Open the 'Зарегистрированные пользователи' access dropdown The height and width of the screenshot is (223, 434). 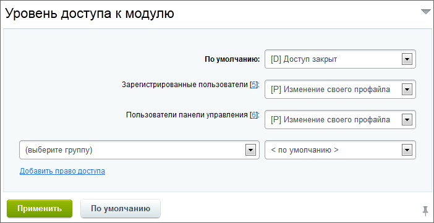(x=340, y=90)
